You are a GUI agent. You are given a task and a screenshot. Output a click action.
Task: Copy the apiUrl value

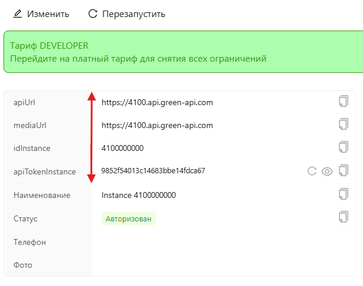tap(344, 101)
